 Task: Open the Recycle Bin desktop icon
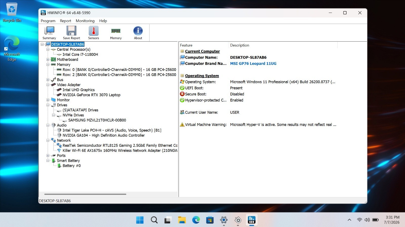pos(12,12)
